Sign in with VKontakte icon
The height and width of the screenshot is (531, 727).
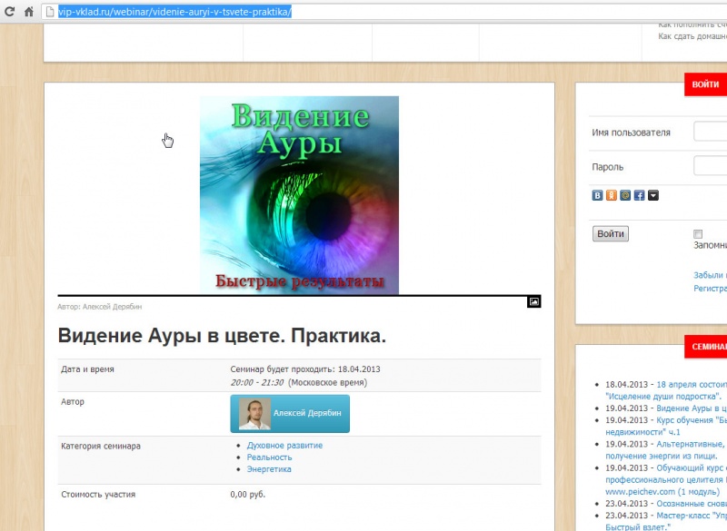(598, 195)
